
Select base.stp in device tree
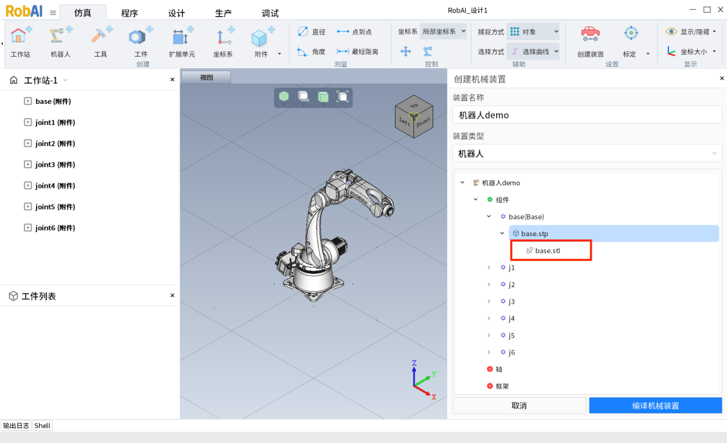pyautogui.click(x=614, y=233)
